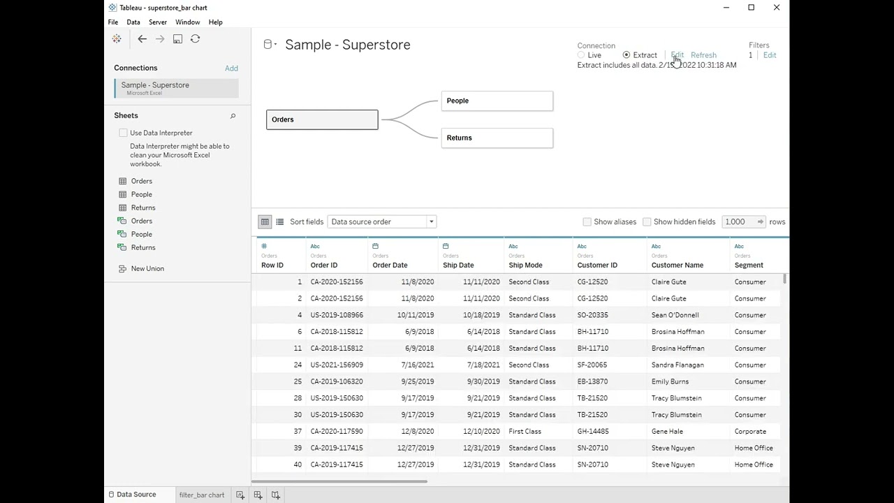Click Order Date calendar type icon
The height and width of the screenshot is (503, 894).
pyautogui.click(x=376, y=246)
